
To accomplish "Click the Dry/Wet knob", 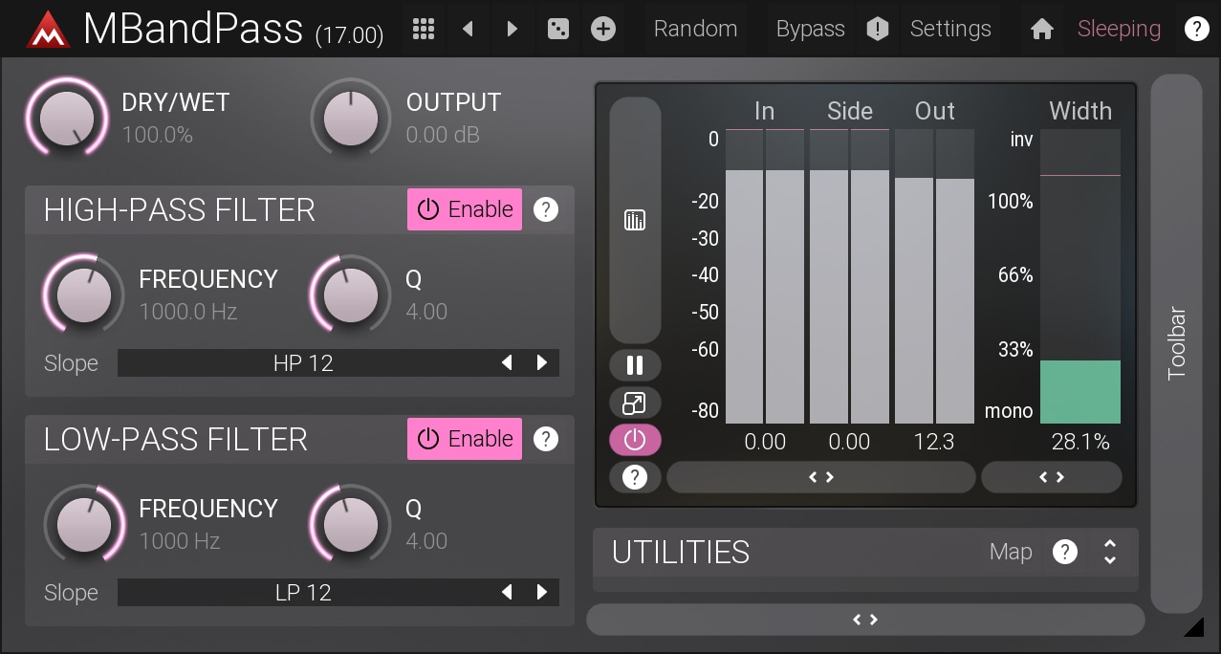I will click(x=68, y=119).
